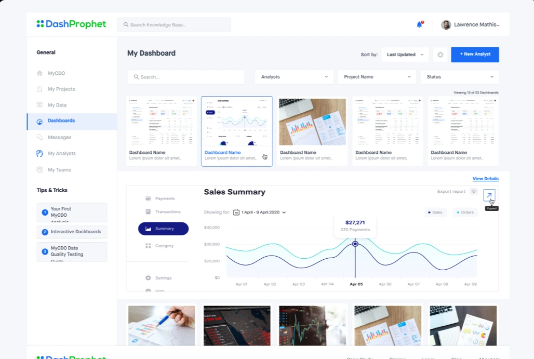This screenshot has width=534, height=359.
Task: Select the Apr 05 data point marker
Action: coord(355,244)
